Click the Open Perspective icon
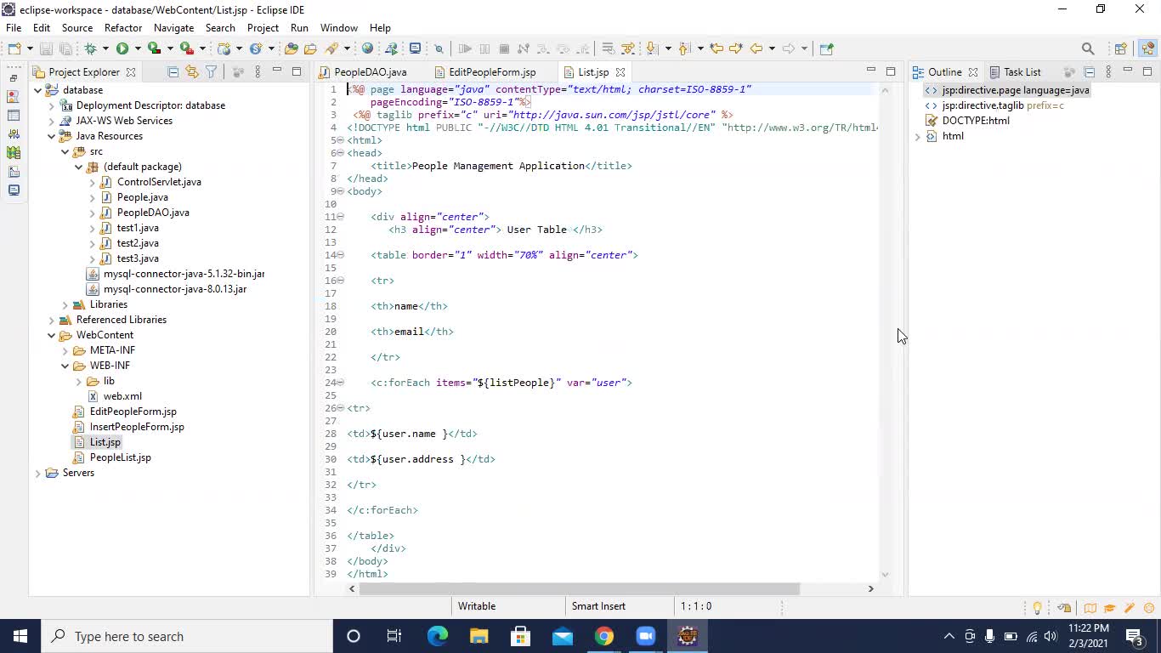Screen dimensions: 1161x653 (1120, 48)
